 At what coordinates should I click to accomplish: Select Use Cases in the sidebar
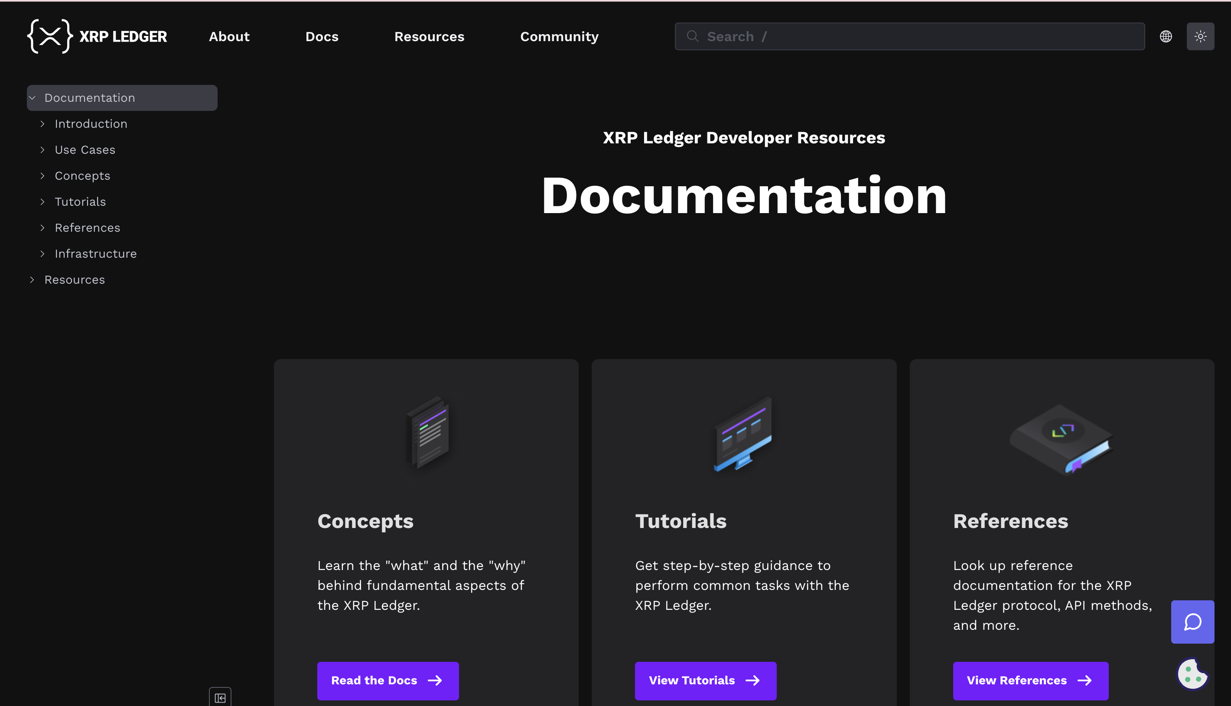point(85,149)
